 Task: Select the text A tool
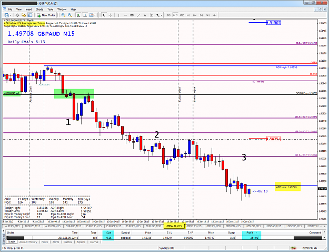[x=145, y=15]
